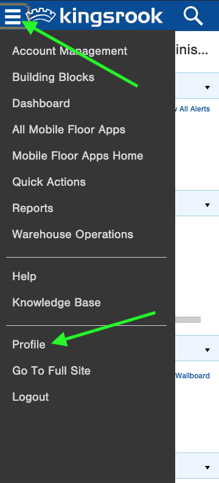This screenshot has height=483, width=219.
Task: Select the Dashboard menu entry
Action: click(x=41, y=103)
